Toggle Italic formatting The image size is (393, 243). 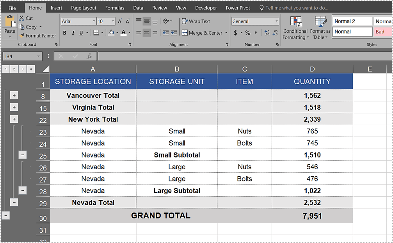(73, 33)
